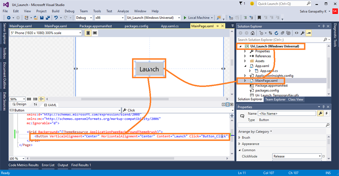Click the Save All toolbar icon
Screen dimensions: 339x176
click(48, 18)
